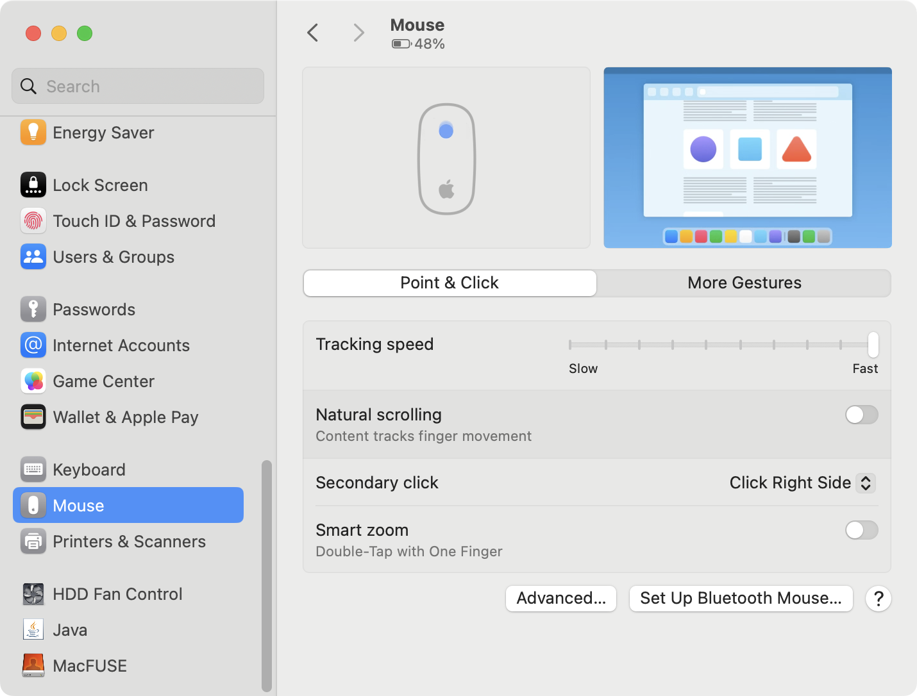Minimize window with yellow button
917x696 pixels.
point(59,33)
